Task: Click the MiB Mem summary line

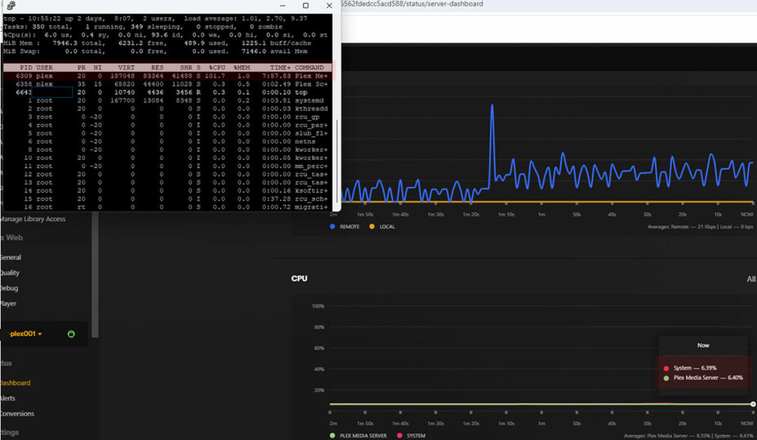Action: coord(158,43)
